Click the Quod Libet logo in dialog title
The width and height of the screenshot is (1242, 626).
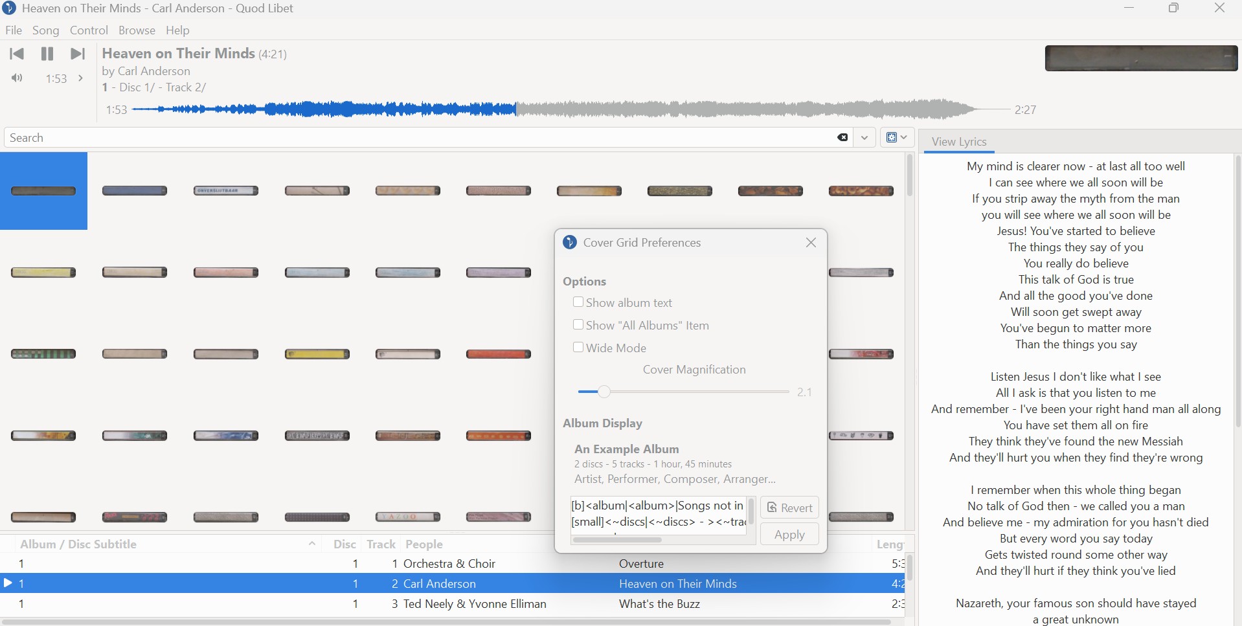click(x=570, y=242)
